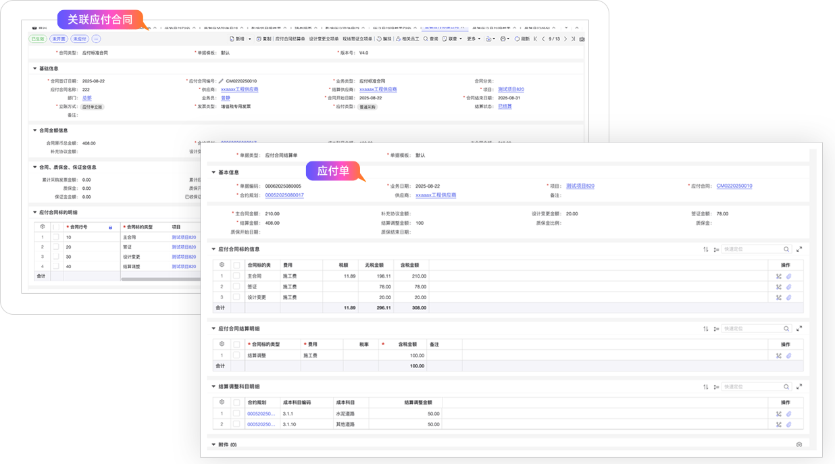Open the 更多 dropdown in toolbar
Image resolution: width=835 pixels, height=464 pixels.
[473, 39]
